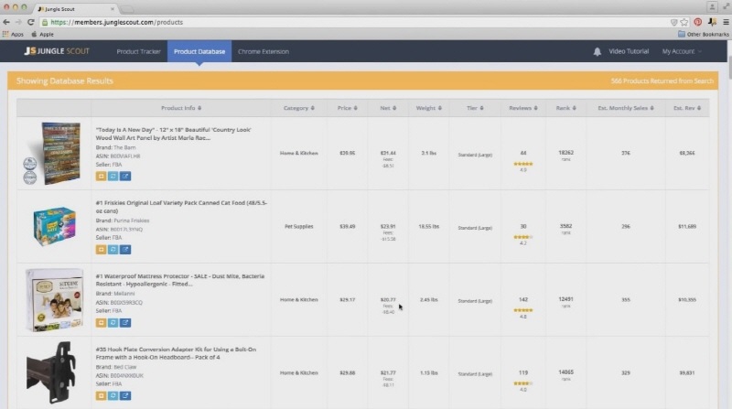This screenshot has width=732, height=409.
Task: Open external link icon for Hook Plate Adapter
Action: tap(125, 395)
